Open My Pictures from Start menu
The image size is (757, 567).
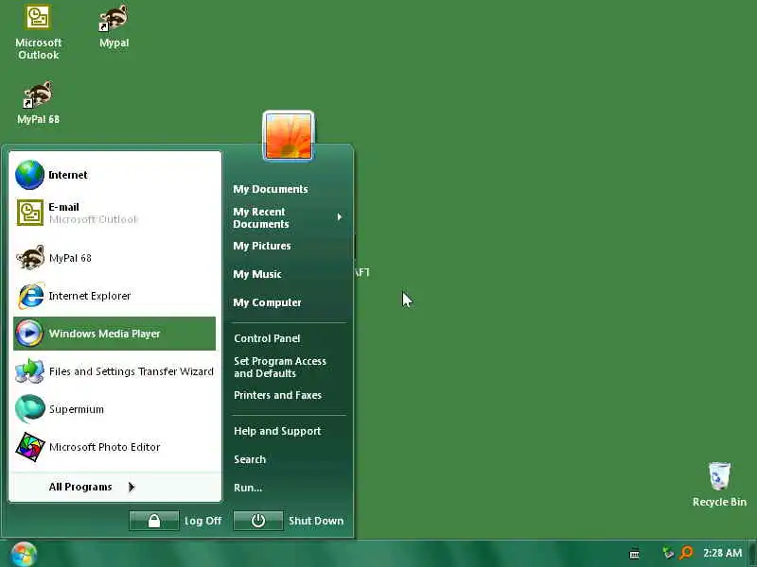[x=262, y=246]
